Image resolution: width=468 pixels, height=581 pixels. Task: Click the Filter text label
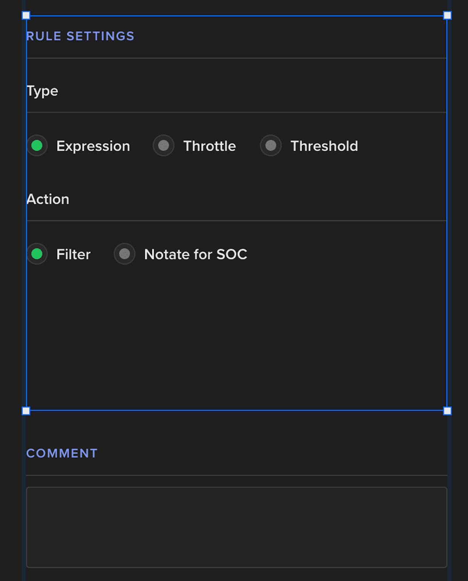click(74, 254)
